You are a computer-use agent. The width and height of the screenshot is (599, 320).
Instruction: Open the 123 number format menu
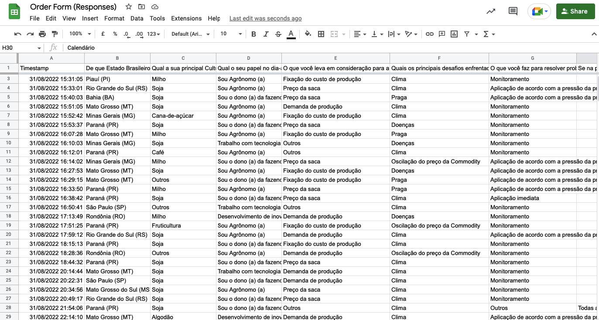(152, 34)
